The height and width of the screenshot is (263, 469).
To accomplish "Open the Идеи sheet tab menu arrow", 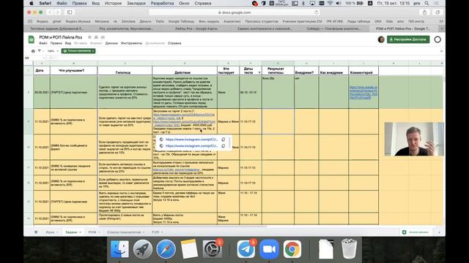I will 57,232.
